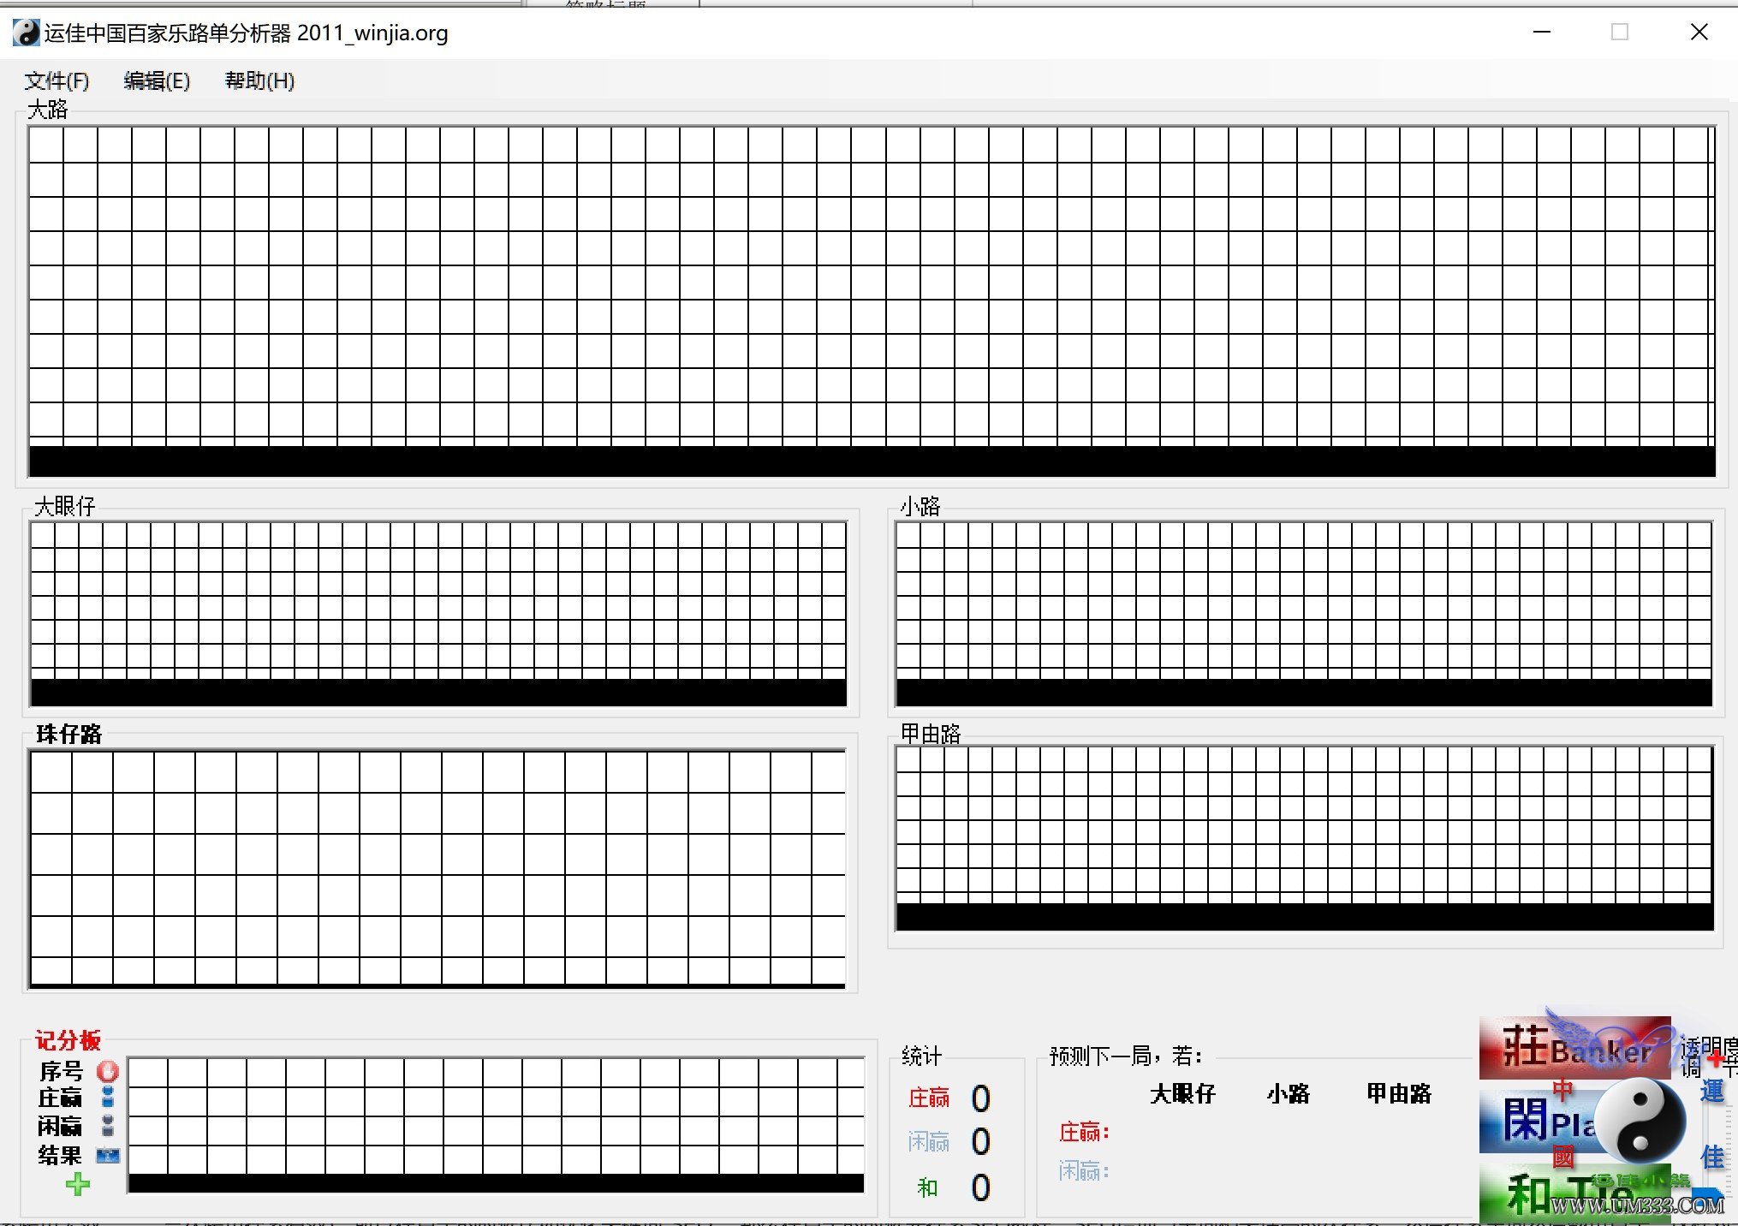Click first cell of 珠仔路 grid
Screen dimensions: 1738x1226
(51, 773)
